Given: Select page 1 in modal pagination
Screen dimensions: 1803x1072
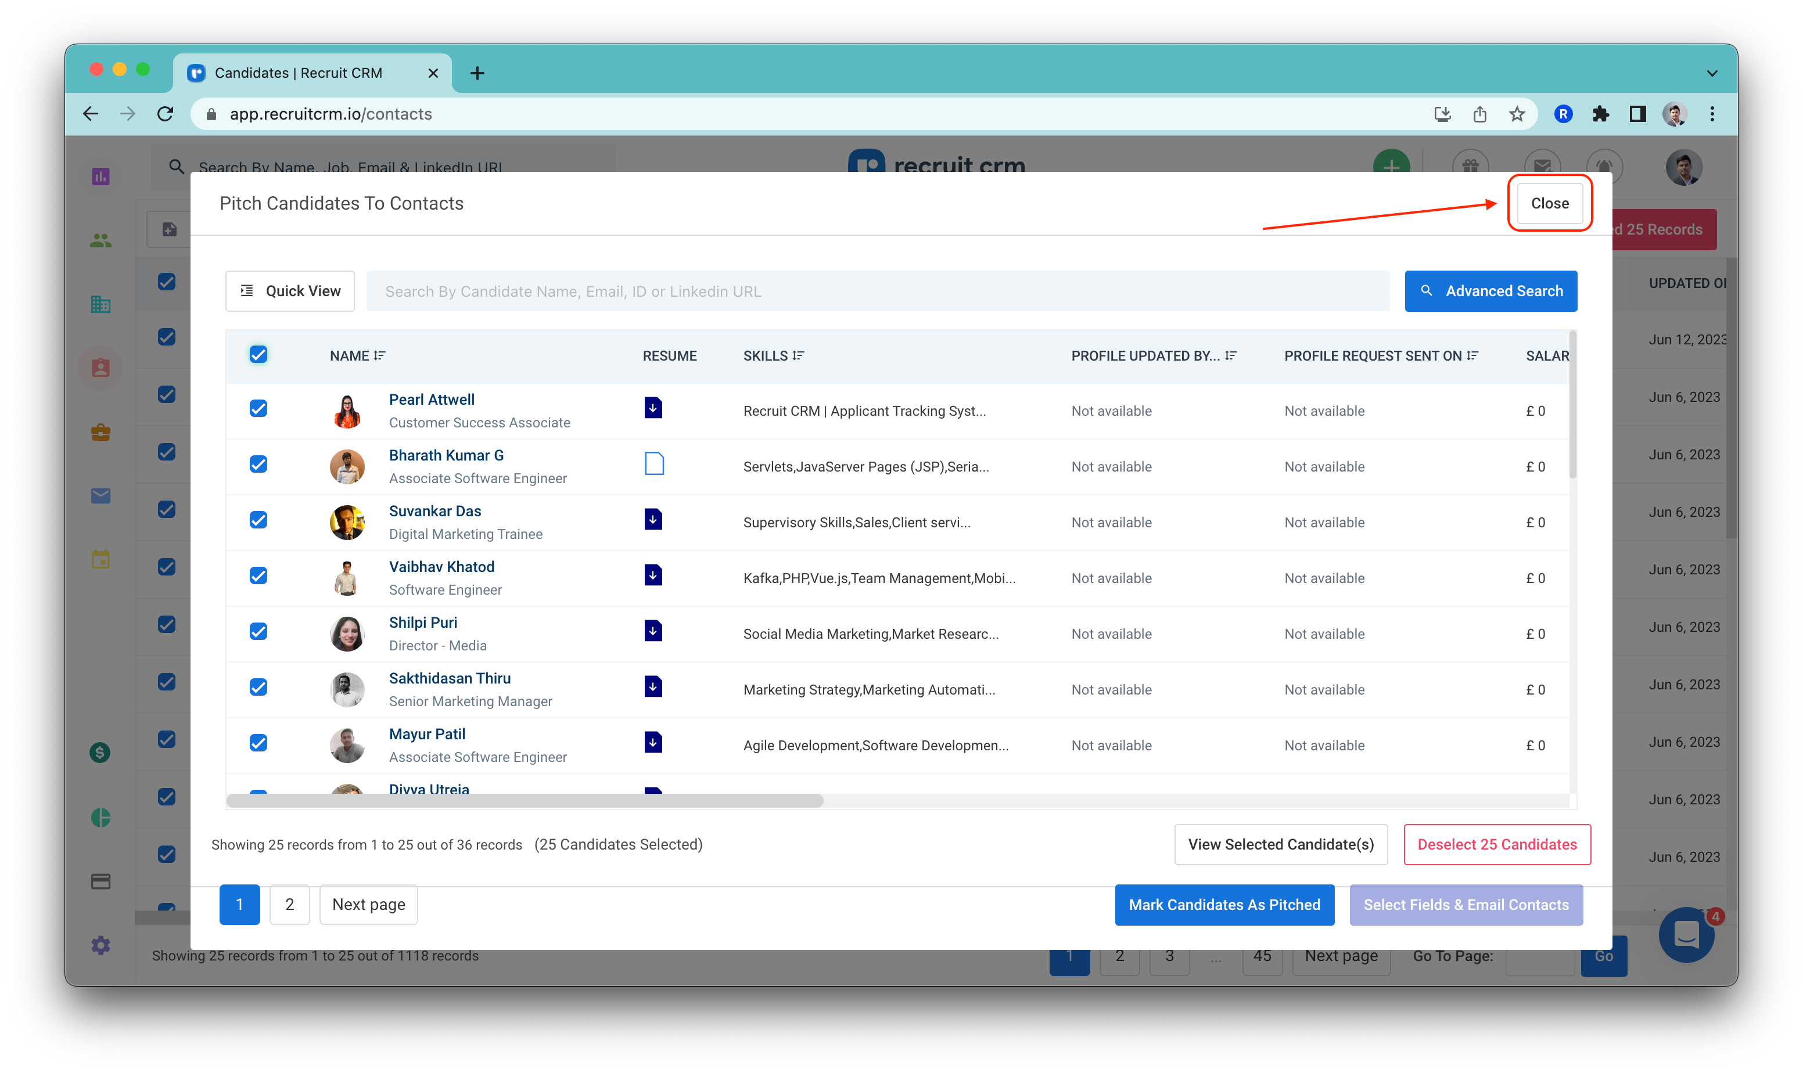Looking at the screenshot, I should coord(240,904).
